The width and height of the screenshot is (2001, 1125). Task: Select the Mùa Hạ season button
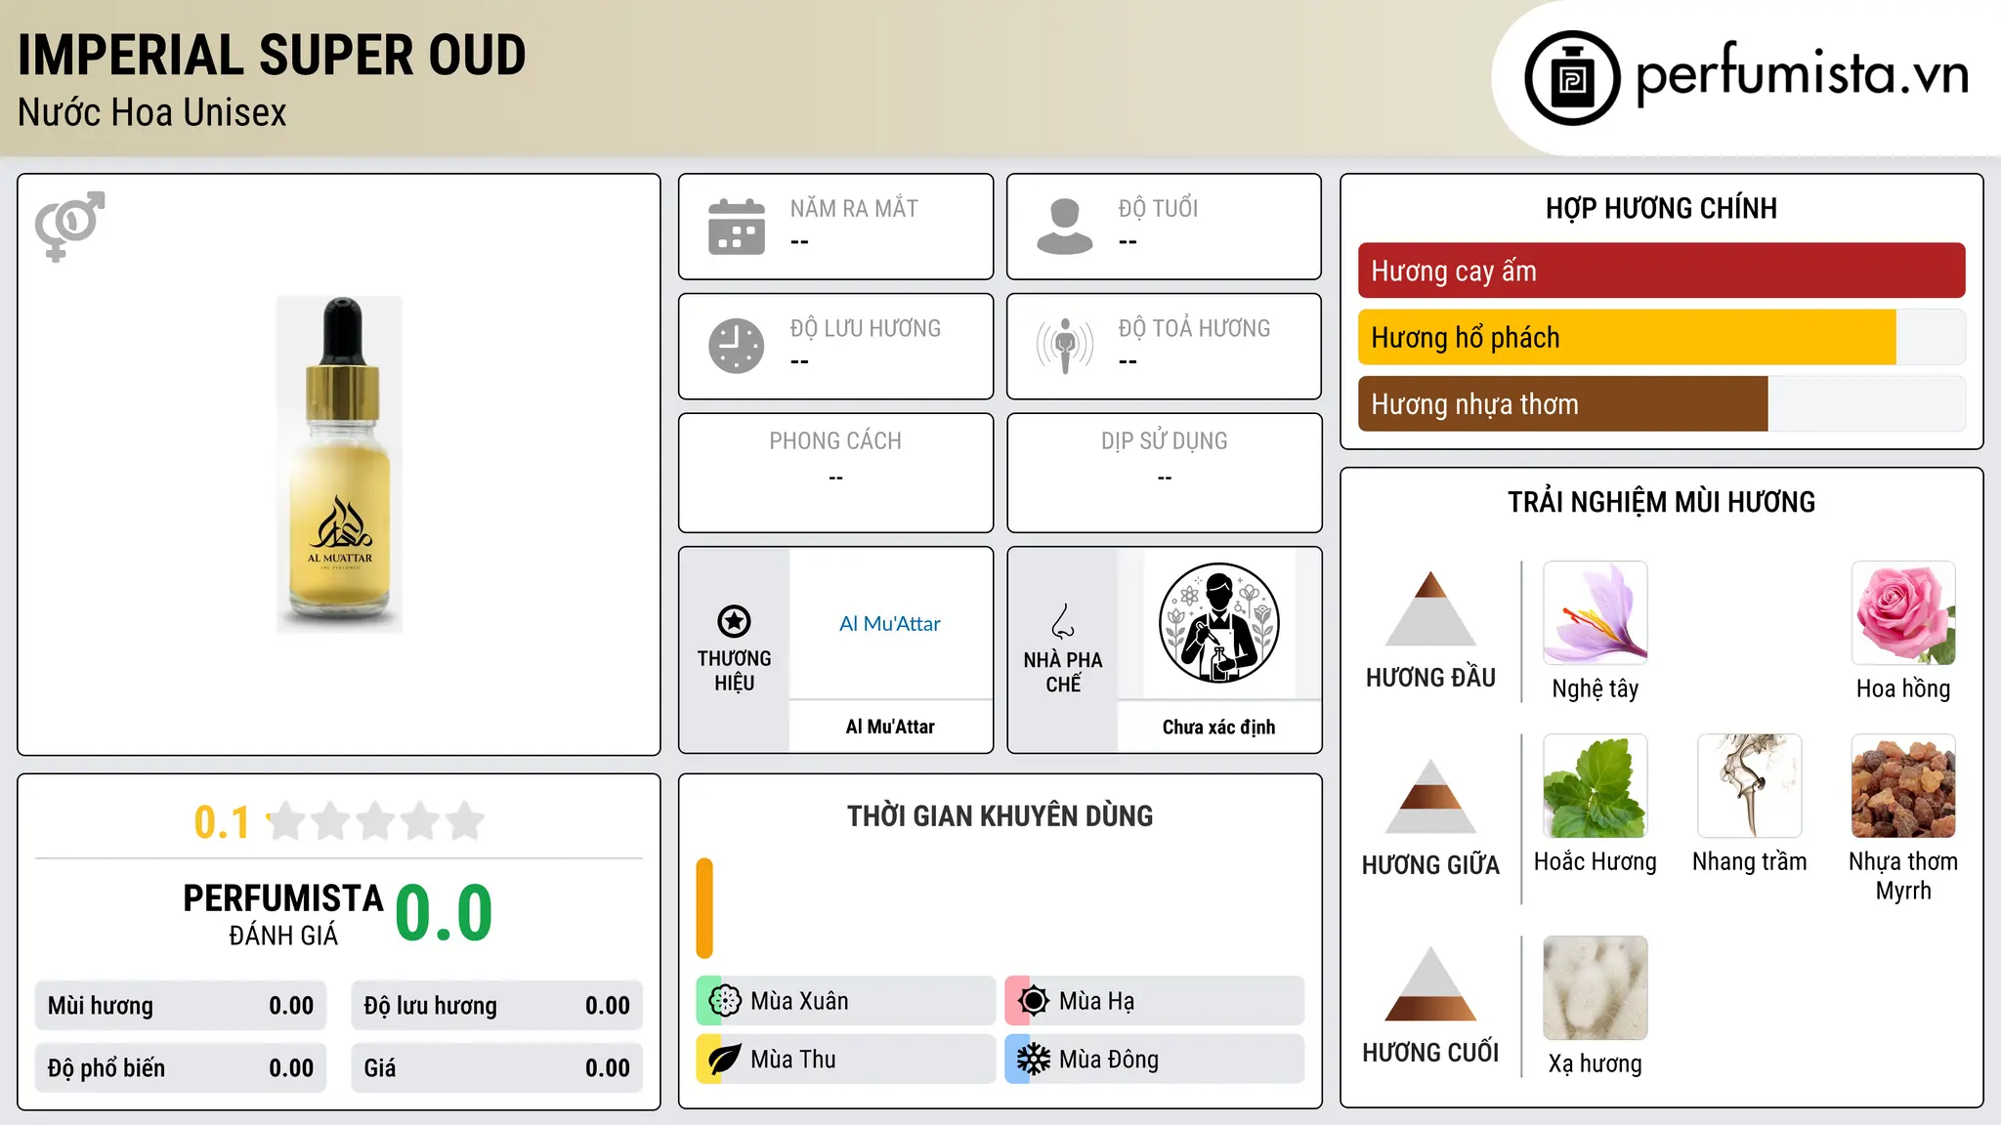click(x=1155, y=1001)
